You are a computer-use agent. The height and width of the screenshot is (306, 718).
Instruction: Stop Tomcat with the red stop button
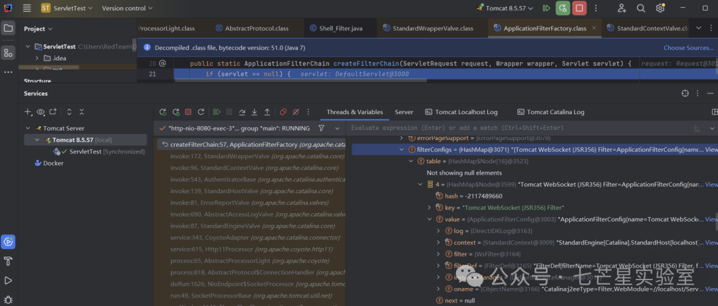point(579,8)
